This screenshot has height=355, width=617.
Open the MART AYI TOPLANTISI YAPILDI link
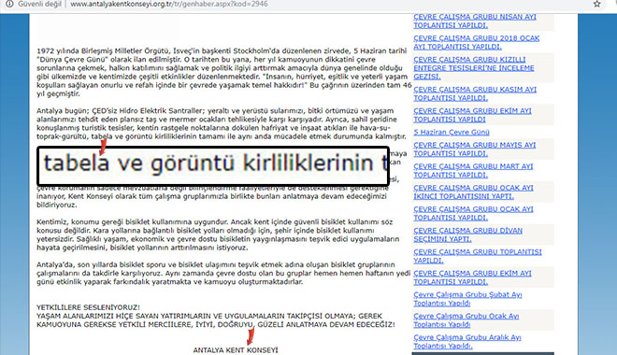473,170
